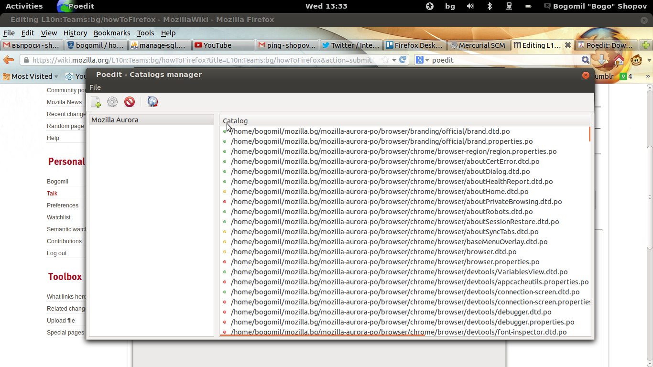Open the Bluetooth indicator in top panel
653x367 pixels.
pyautogui.click(x=490, y=6)
